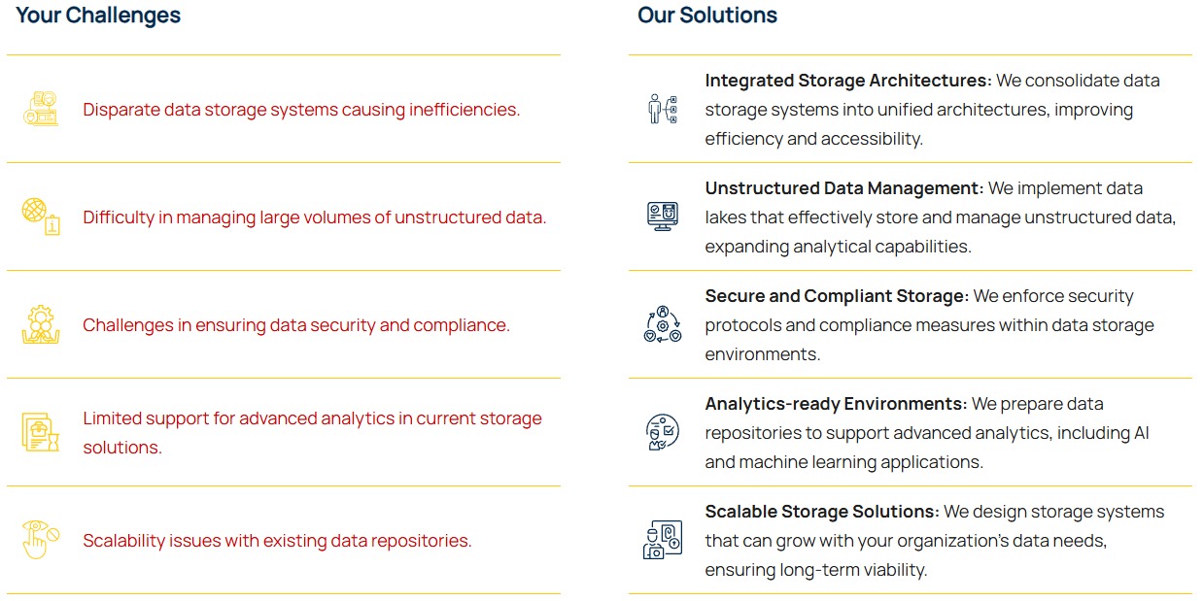This screenshot has width=1204, height=601.
Task: Click the Scalable Storage Solutions bold title
Action: pyautogui.click(x=821, y=512)
